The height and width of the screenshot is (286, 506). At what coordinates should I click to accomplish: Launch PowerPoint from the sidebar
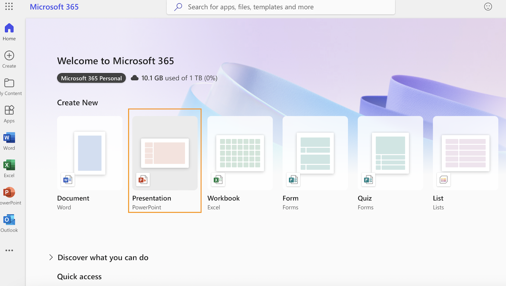click(x=10, y=196)
